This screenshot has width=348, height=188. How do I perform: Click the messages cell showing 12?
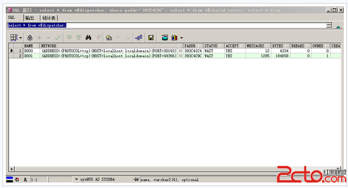point(258,51)
